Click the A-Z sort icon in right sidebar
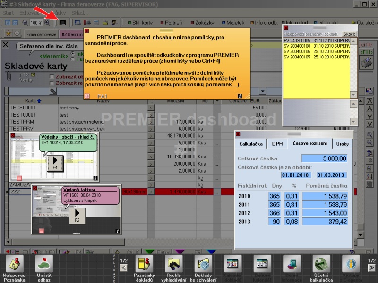 [x=369, y=176]
